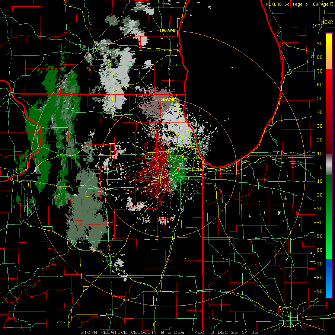Viewport: 335px width, 335px height.
Task: Click the -50 value on velocity scale
Action: (318, 236)
